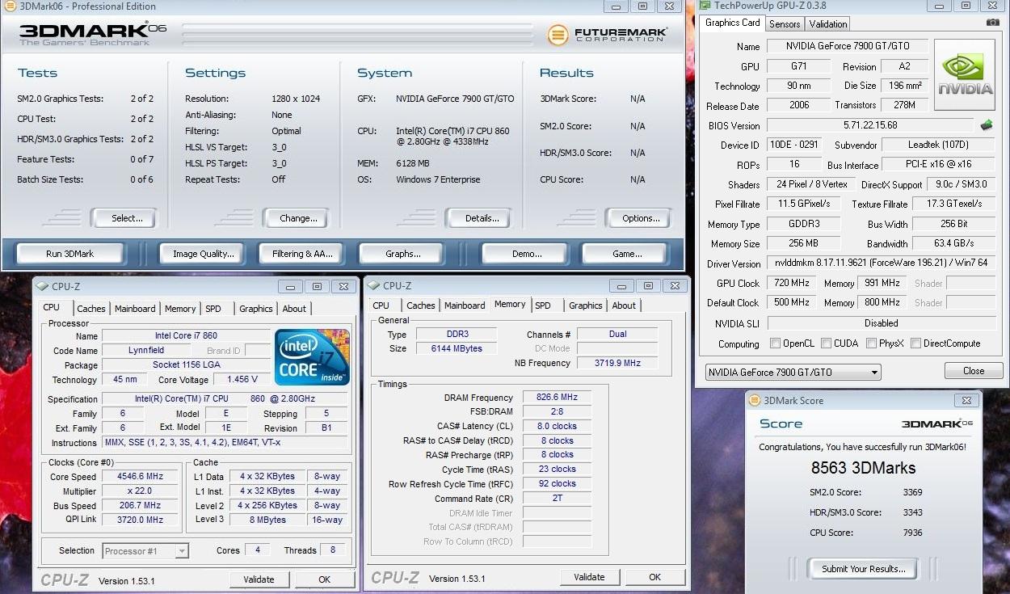Image resolution: width=1010 pixels, height=594 pixels.
Task: Select the Graphics Card tab in GPU-Z
Action: (x=733, y=23)
